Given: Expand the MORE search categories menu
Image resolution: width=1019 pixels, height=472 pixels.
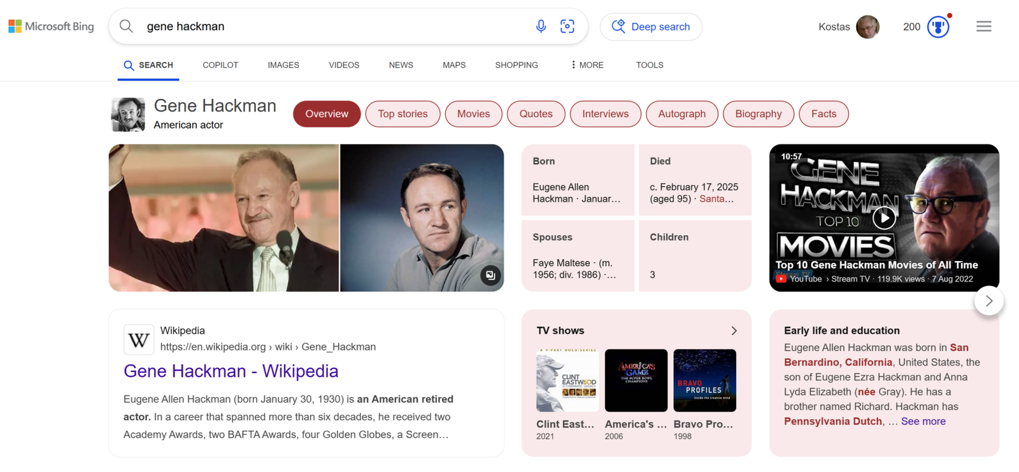Looking at the screenshot, I should click(587, 65).
